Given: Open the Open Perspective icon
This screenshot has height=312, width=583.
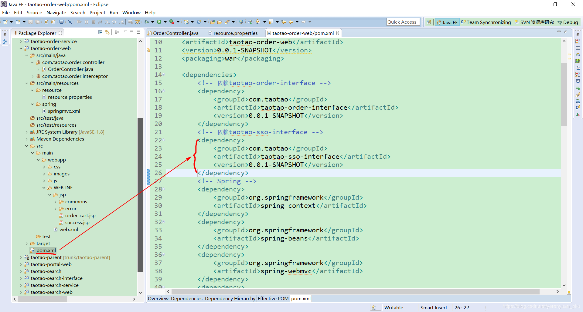Looking at the screenshot, I should tap(429, 22).
